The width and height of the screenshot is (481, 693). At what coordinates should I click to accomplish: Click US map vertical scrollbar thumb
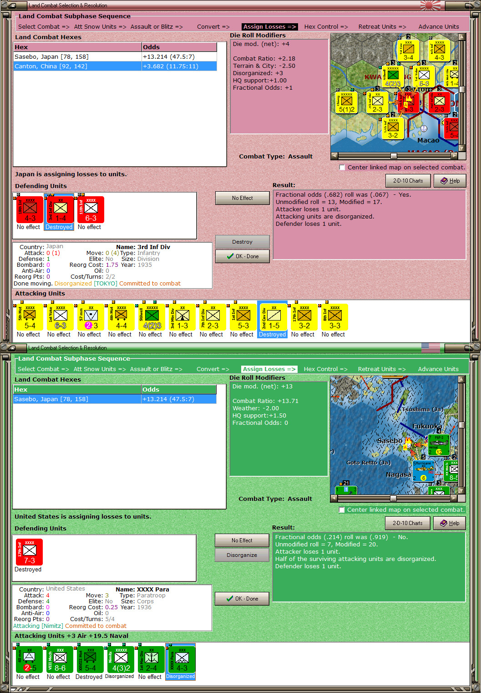(461, 425)
